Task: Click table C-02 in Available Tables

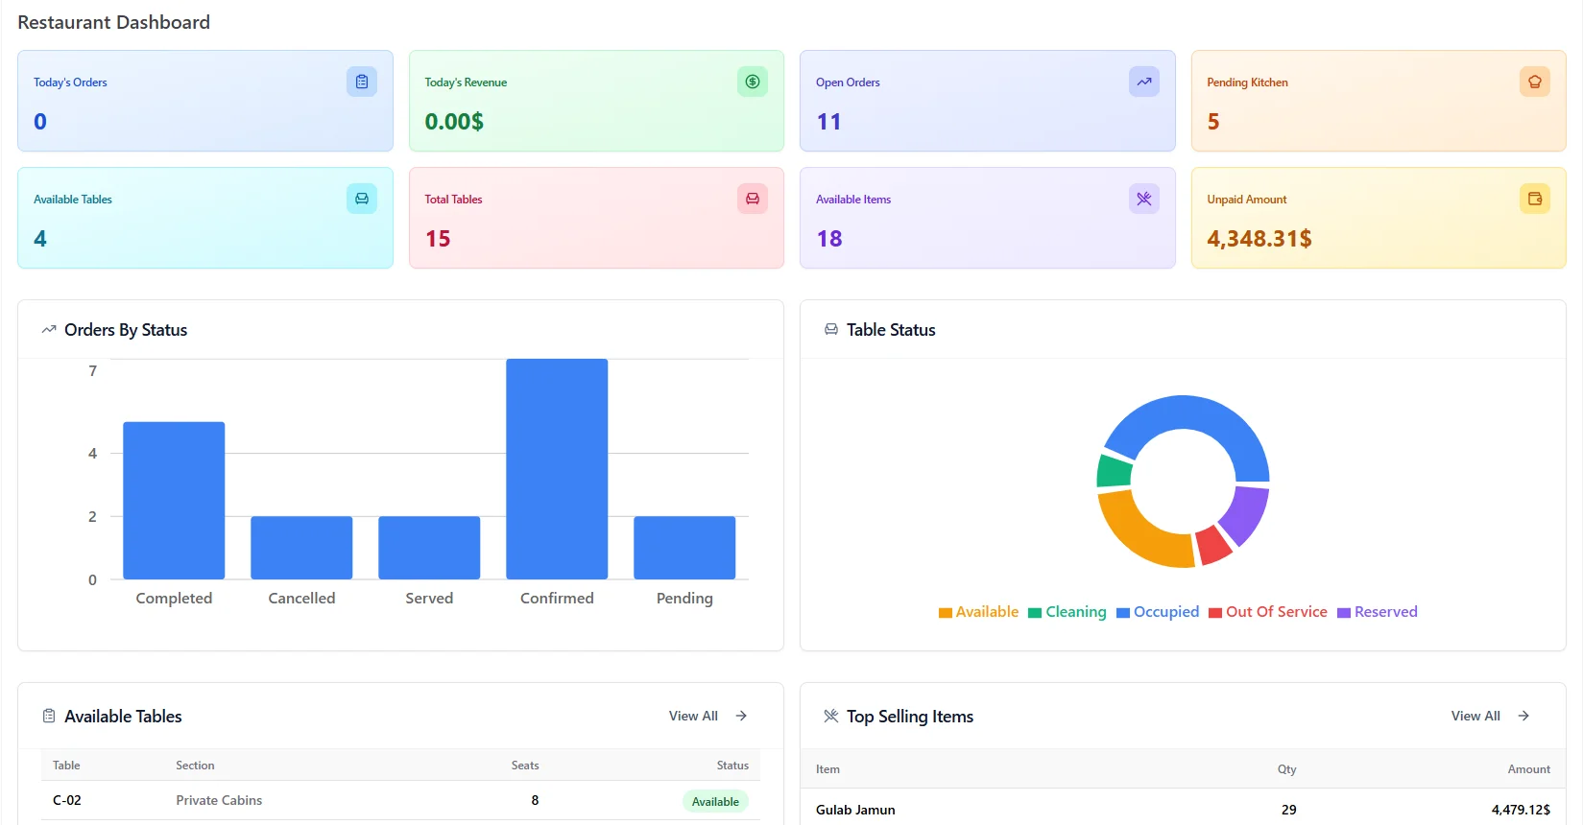Action: pos(67,800)
